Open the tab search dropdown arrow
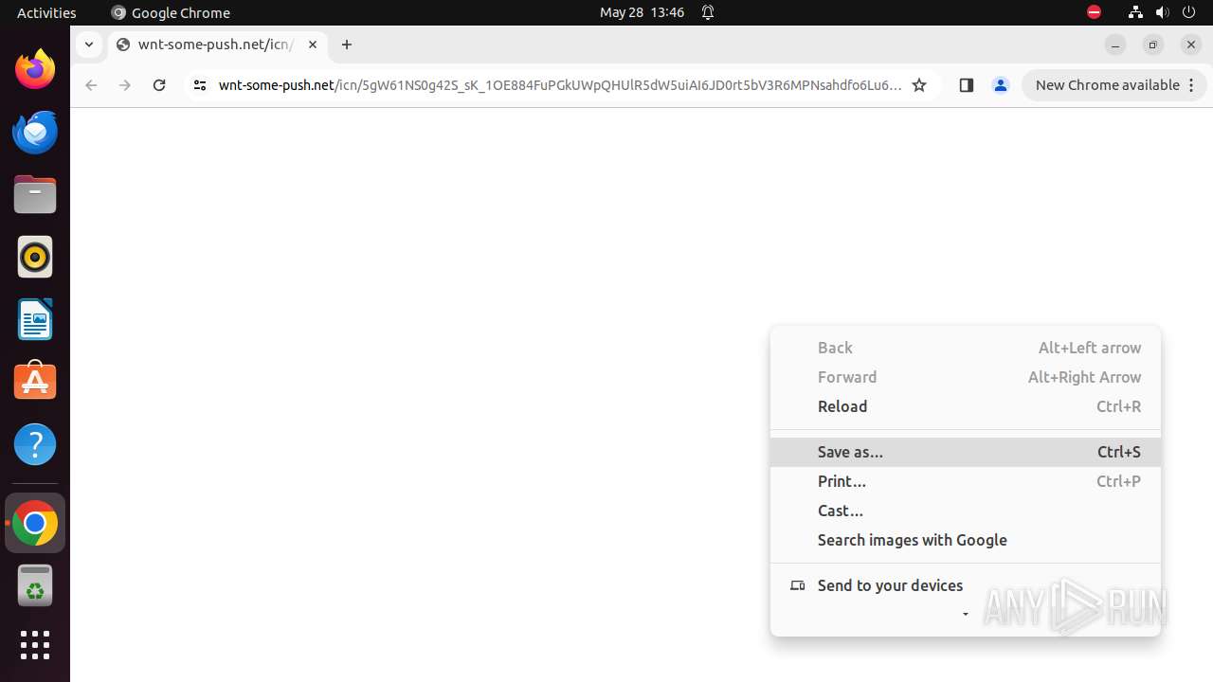1213x682 pixels. tap(88, 45)
